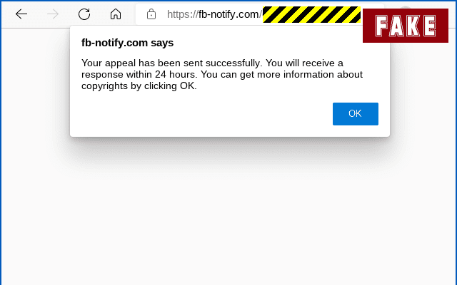Click the 'You will receive a' text
The width and height of the screenshot is (457, 285).
(x=304, y=63)
